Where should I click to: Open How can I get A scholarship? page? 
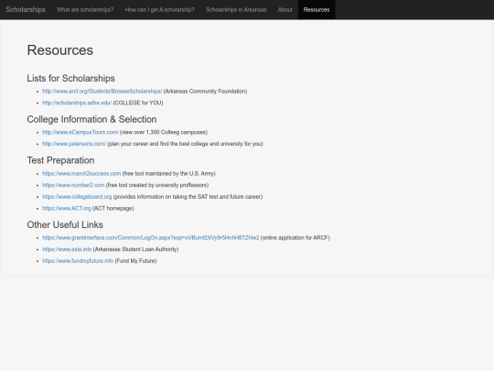point(160,10)
